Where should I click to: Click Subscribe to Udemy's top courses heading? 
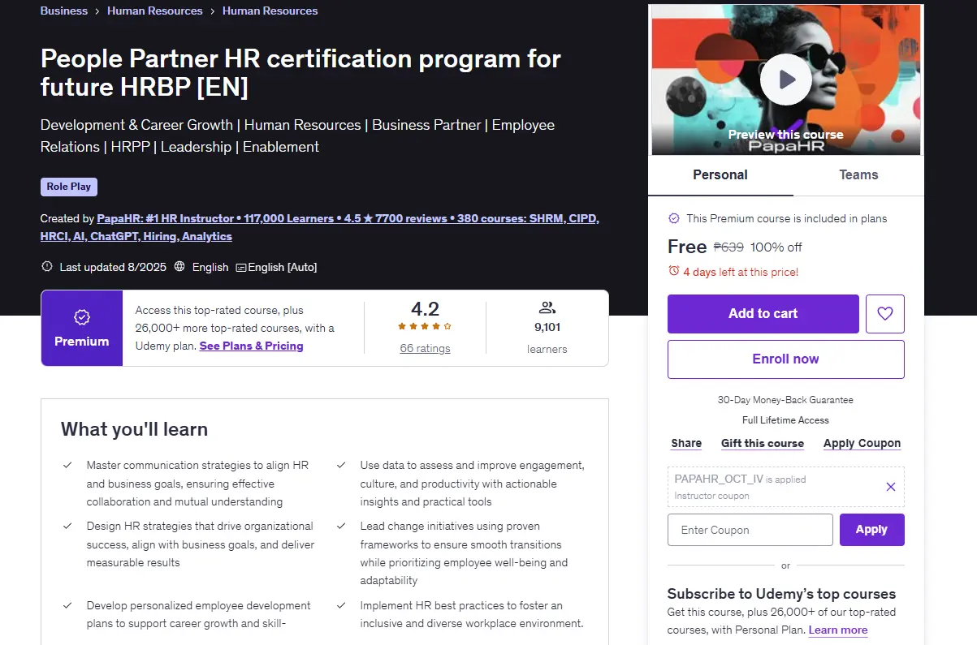coord(781,594)
